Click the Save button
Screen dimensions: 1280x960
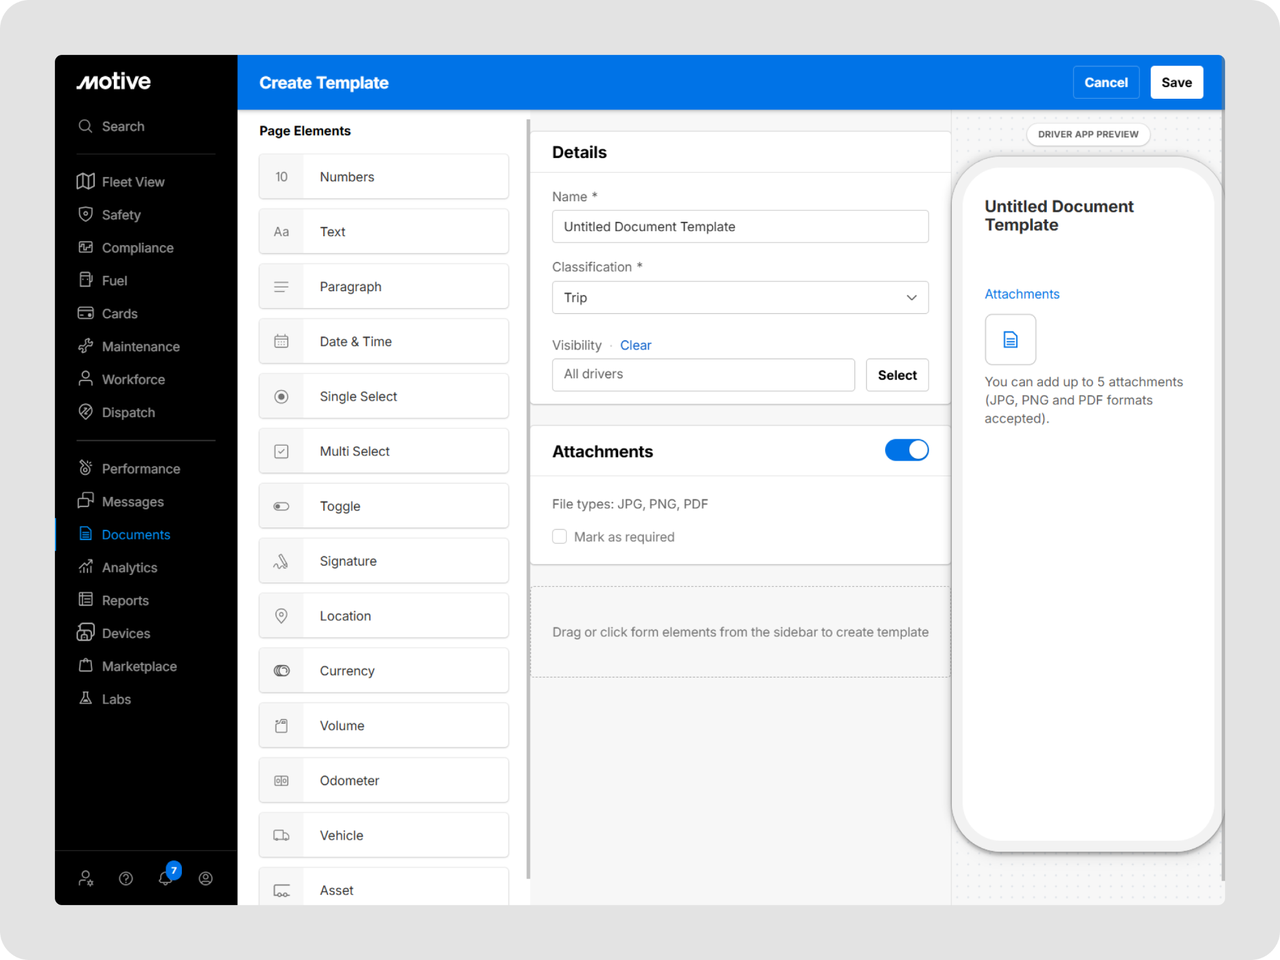tap(1176, 82)
